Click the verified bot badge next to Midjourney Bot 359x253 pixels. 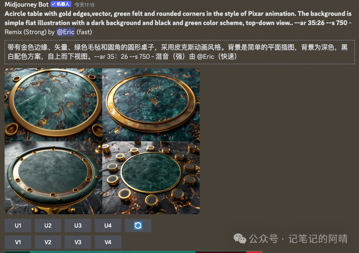(x=61, y=4)
